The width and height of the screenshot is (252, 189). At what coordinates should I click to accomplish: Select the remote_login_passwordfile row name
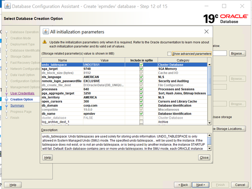(x=62, y=81)
